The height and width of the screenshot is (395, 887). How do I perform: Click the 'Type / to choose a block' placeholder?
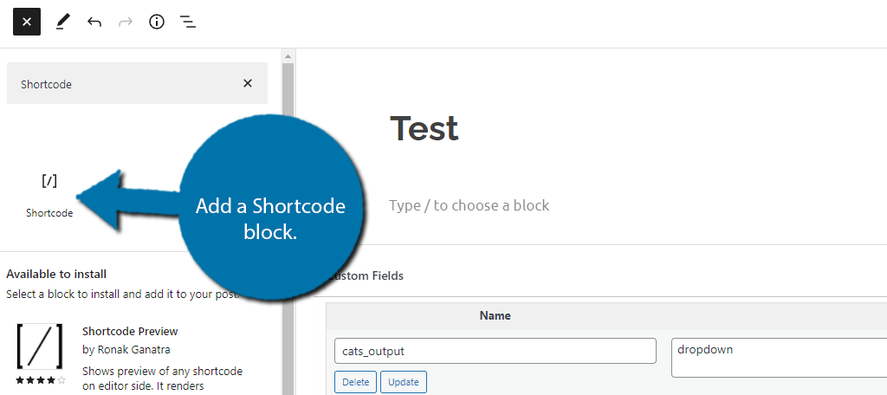(469, 205)
